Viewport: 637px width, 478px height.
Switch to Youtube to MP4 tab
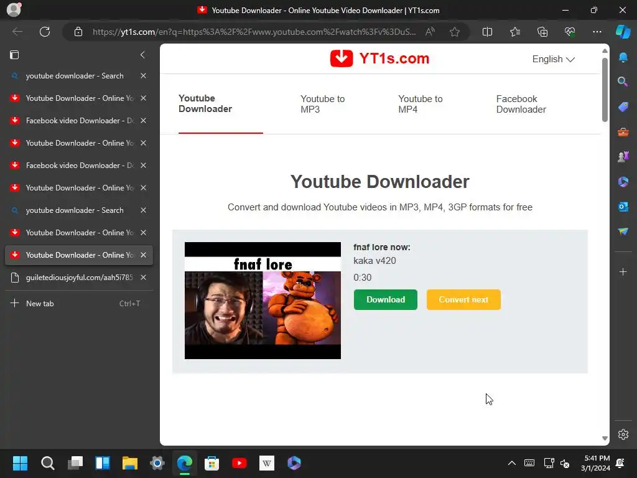421,104
